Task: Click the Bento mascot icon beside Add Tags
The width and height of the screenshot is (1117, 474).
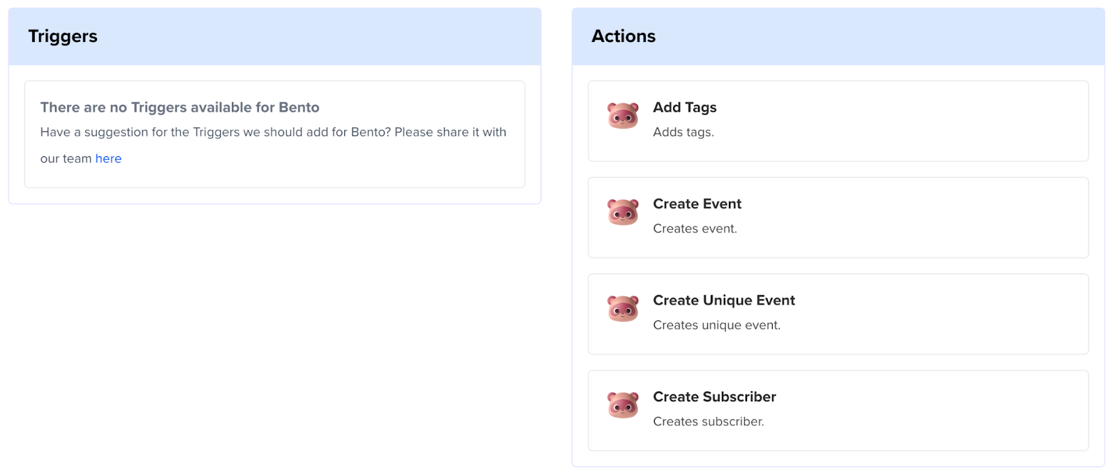Action: pyautogui.click(x=623, y=116)
